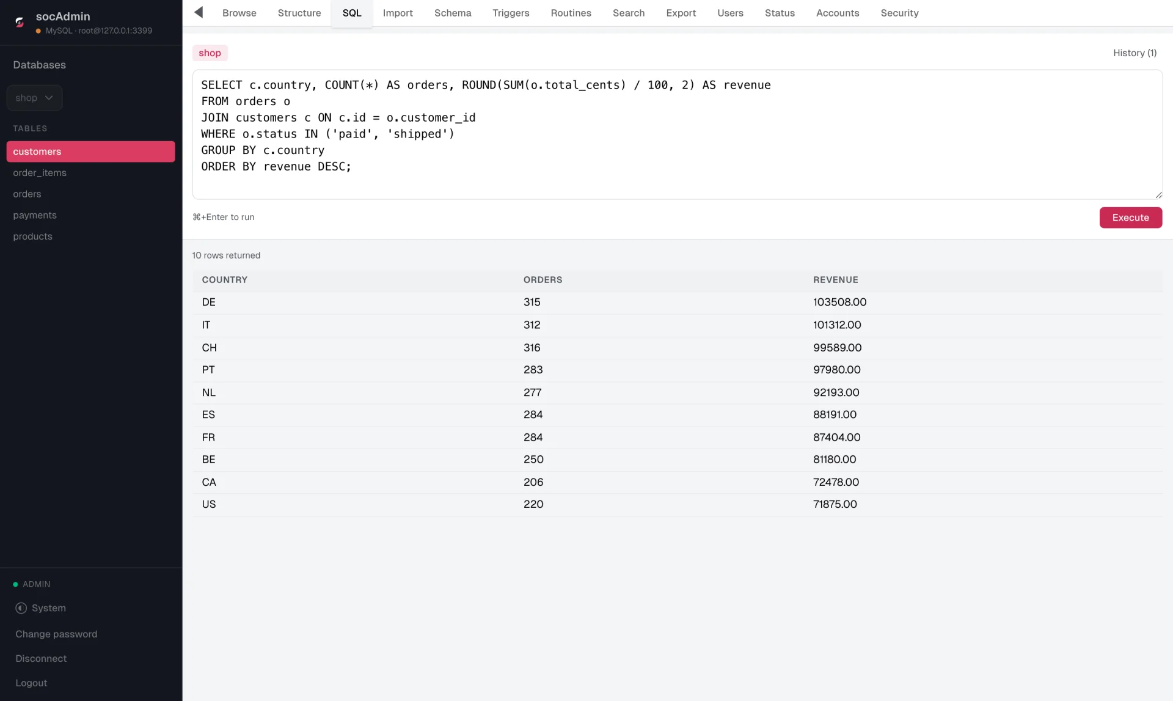Go to the Accounts tab

(x=838, y=13)
